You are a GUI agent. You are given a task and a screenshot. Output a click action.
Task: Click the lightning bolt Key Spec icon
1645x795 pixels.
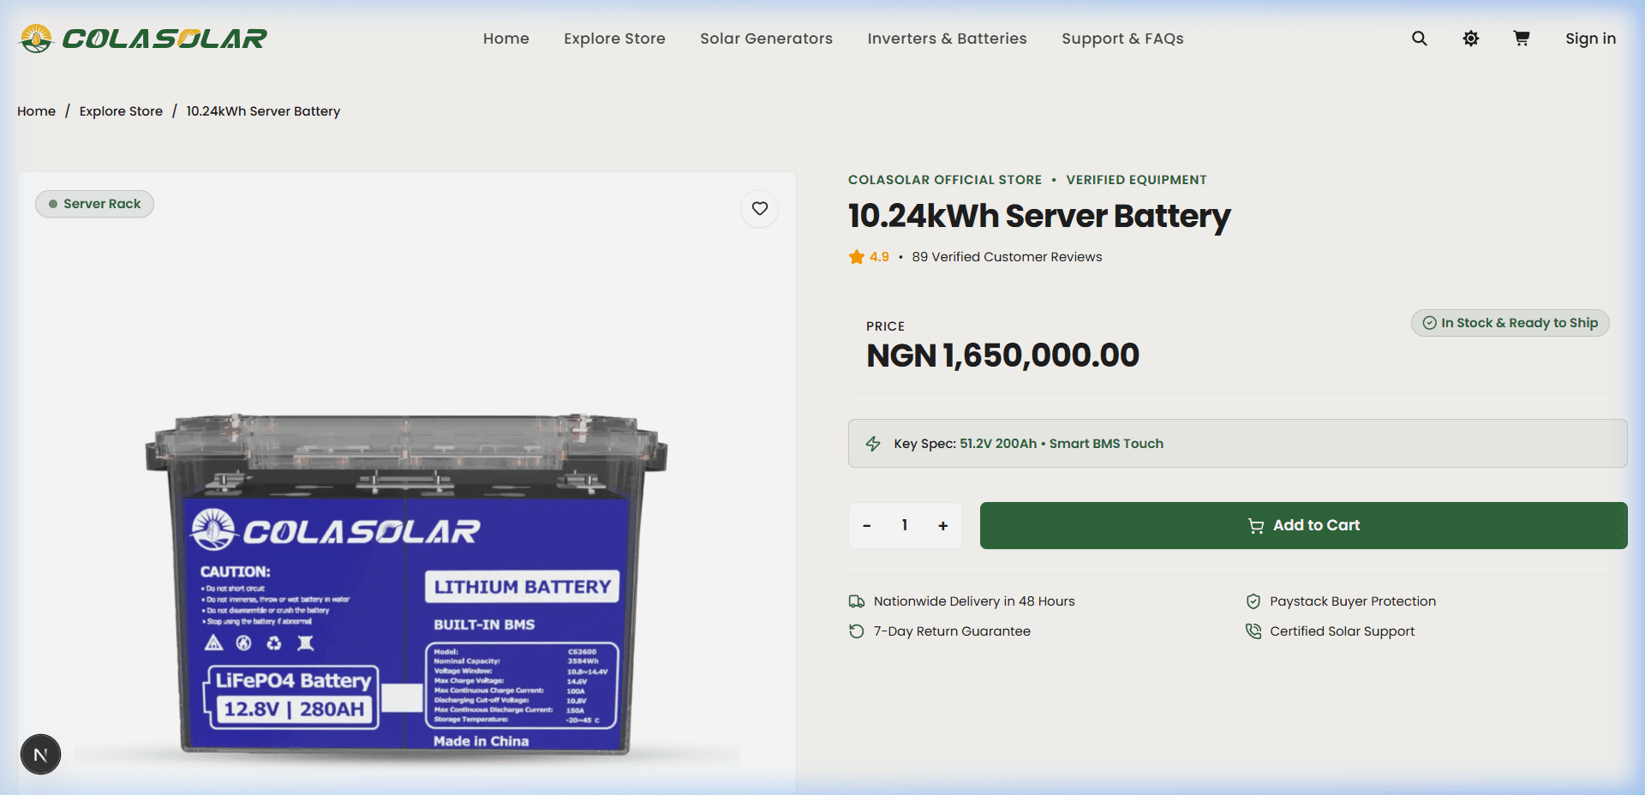click(x=873, y=444)
